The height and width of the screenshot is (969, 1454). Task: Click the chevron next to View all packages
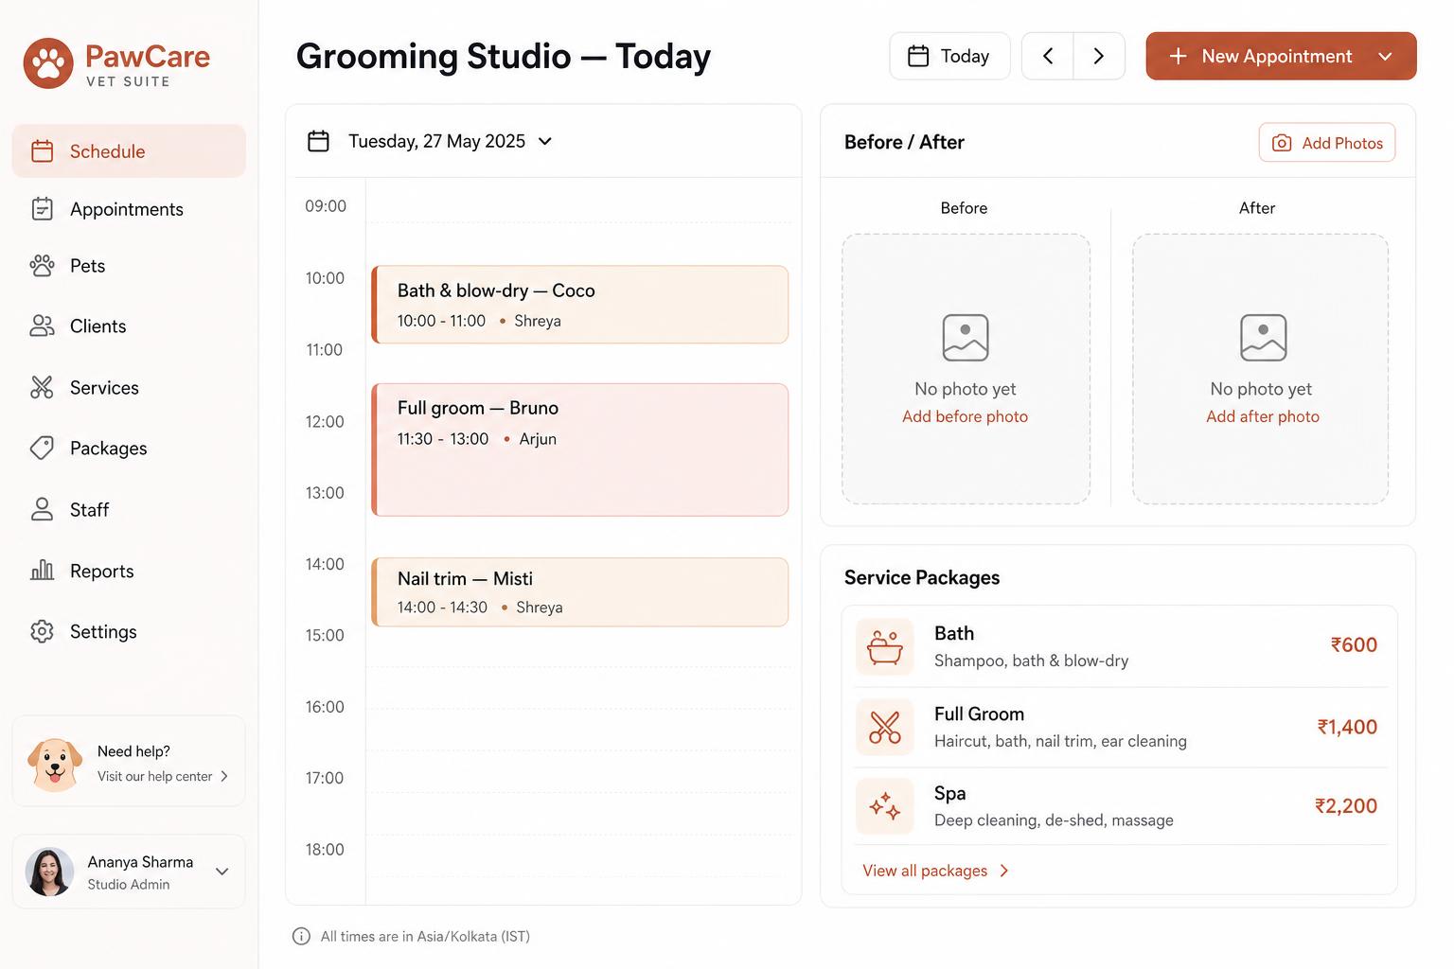coord(1004,871)
